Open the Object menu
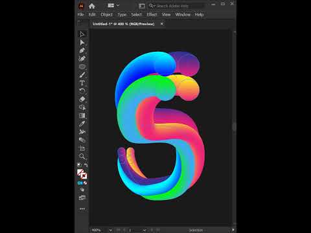Image resolution: width=311 pixels, height=233 pixels. [107, 14]
